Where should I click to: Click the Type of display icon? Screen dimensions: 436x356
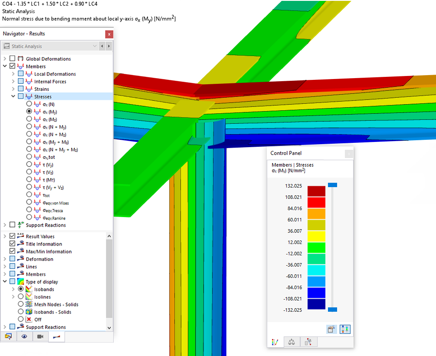20,281
